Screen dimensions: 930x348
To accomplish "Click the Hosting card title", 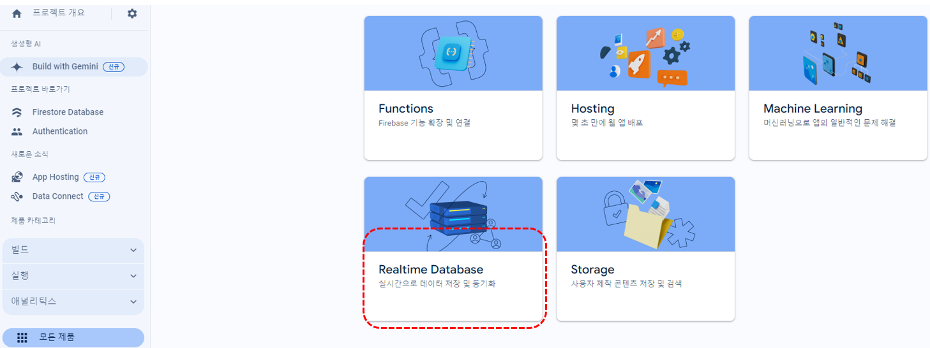I will tap(593, 109).
